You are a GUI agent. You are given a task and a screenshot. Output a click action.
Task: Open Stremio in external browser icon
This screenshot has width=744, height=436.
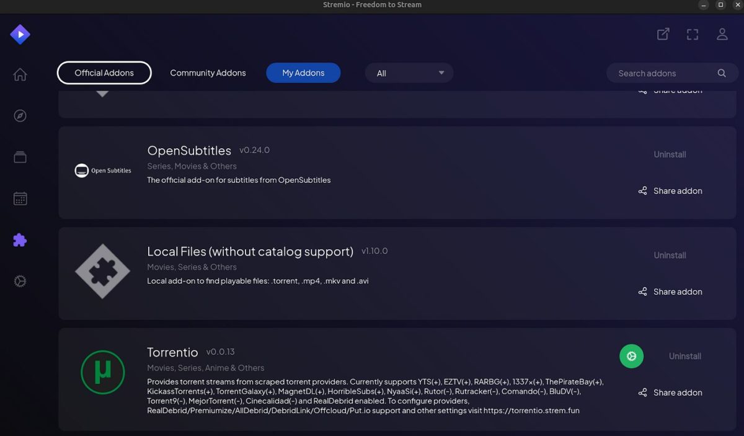662,34
